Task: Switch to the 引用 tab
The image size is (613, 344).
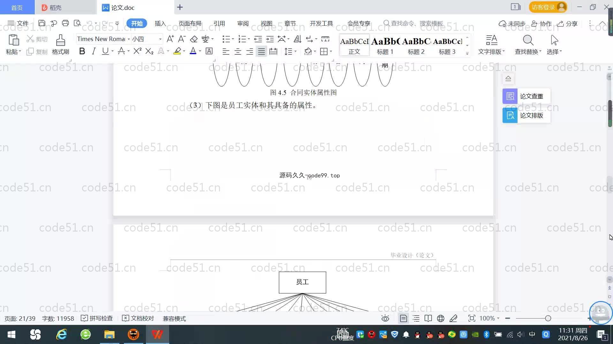Action: (219, 24)
